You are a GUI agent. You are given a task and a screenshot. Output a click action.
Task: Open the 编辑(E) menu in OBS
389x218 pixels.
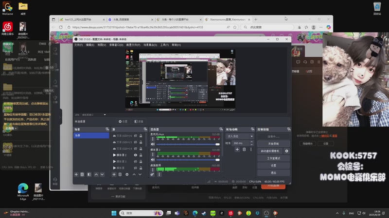pos(90,45)
